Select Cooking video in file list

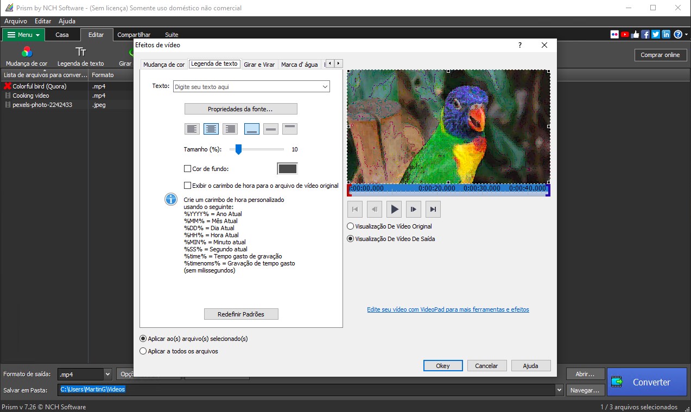point(31,96)
